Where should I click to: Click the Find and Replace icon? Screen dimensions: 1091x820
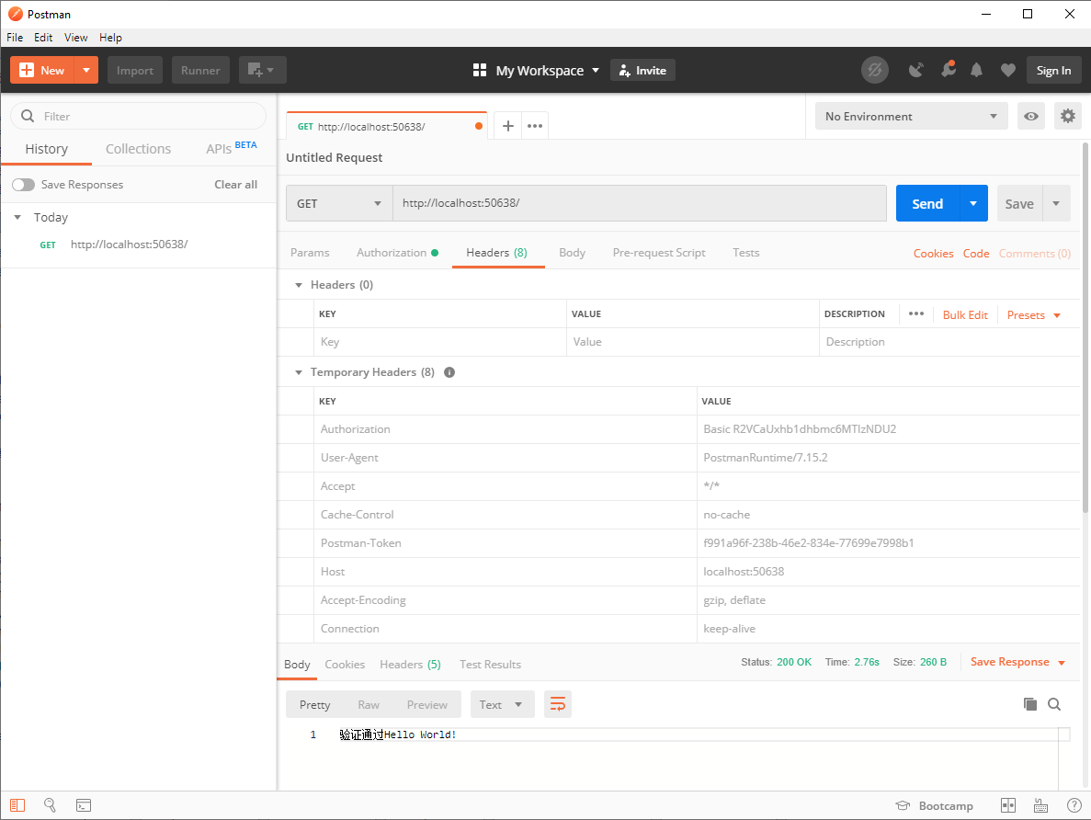(50, 805)
